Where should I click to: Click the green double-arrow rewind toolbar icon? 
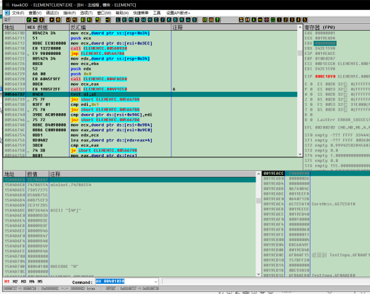pos(35,20)
